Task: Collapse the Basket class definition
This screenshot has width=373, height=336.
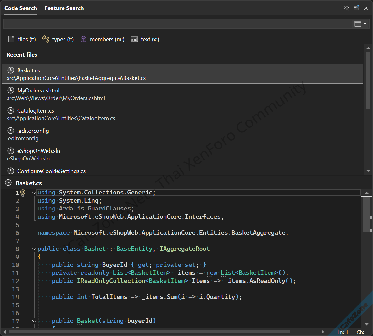Action: [34, 249]
